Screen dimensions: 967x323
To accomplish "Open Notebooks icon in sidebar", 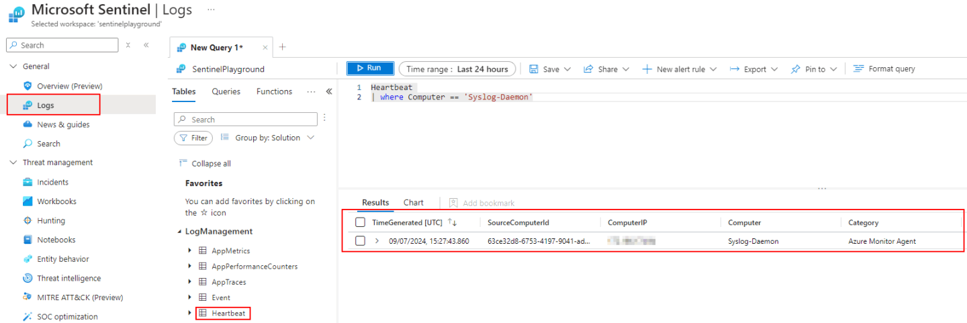I will [x=28, y=240].
